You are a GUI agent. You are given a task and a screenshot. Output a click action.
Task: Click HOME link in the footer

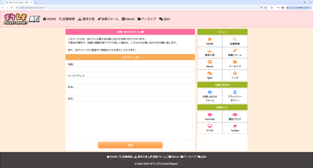pyautogui.click(x=112, y=157)
